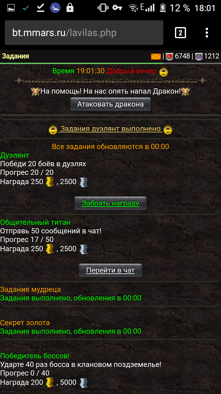Claim reward with Забрать награду button

(x=110, y=203)
